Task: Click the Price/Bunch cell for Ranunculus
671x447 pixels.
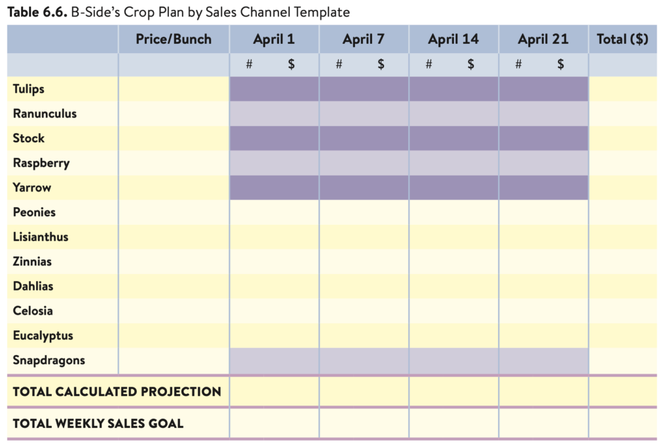Action: click(x=174, y=113)
